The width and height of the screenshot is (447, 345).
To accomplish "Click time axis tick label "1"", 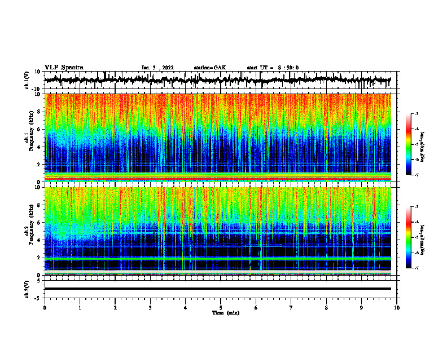I will (80, 308).
